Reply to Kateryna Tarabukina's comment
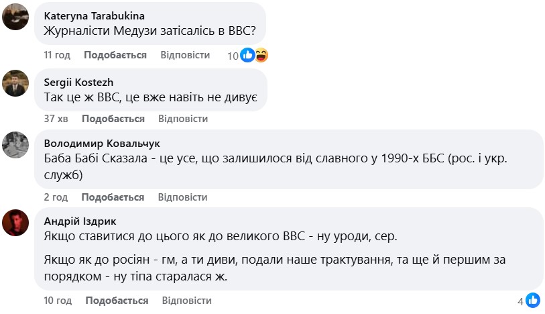Viewport: 545px width, 314px height. point(184,55)
